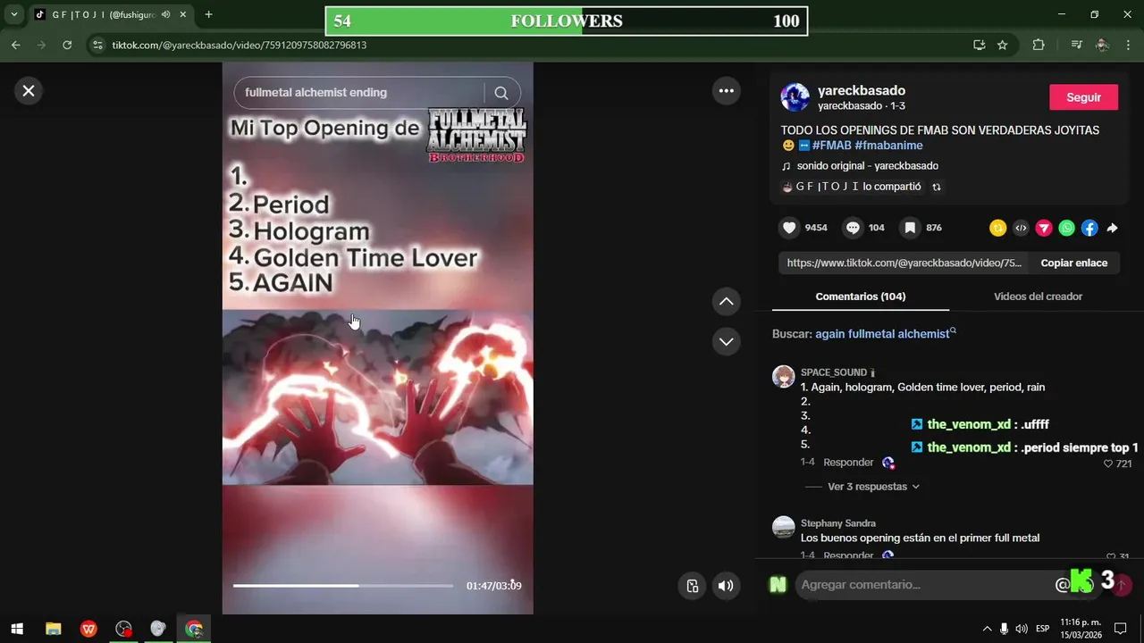Screen dimensions: 1144x643
Task: Click the SPACE_SOUND username
Action: click(834, 372)
